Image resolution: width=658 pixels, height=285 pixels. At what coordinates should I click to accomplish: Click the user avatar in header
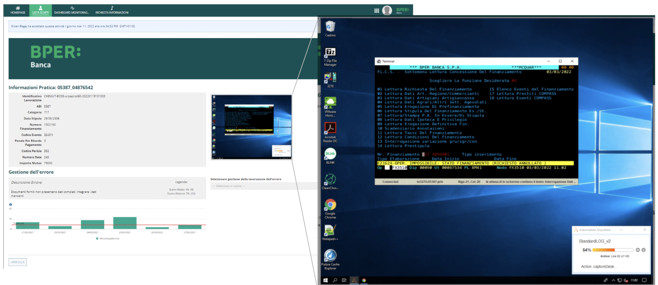(x=387, y=11)
